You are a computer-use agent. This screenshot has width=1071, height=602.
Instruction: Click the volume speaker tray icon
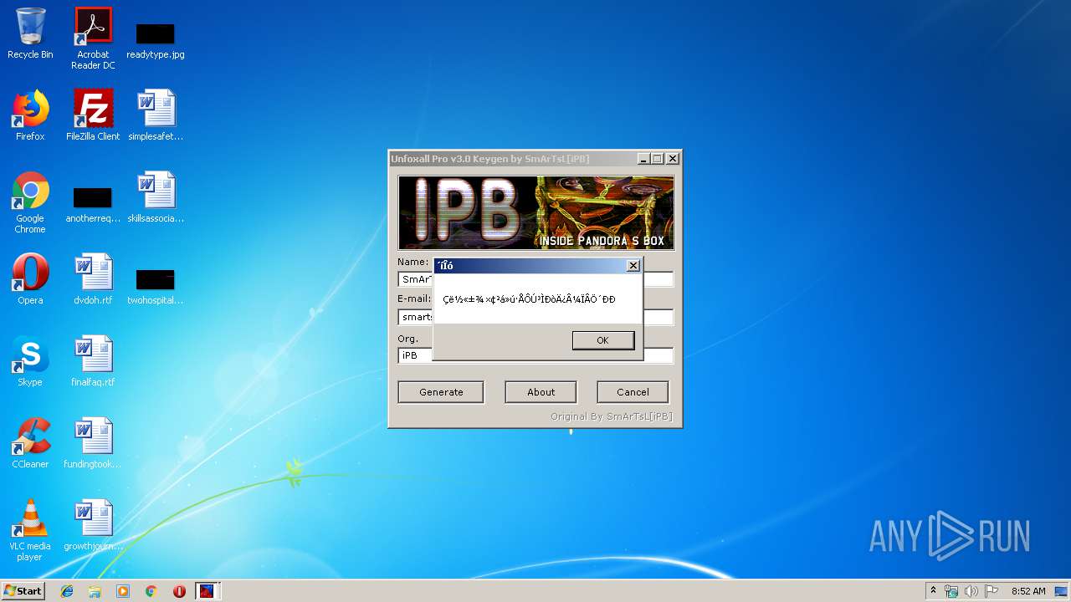[971, 591]
